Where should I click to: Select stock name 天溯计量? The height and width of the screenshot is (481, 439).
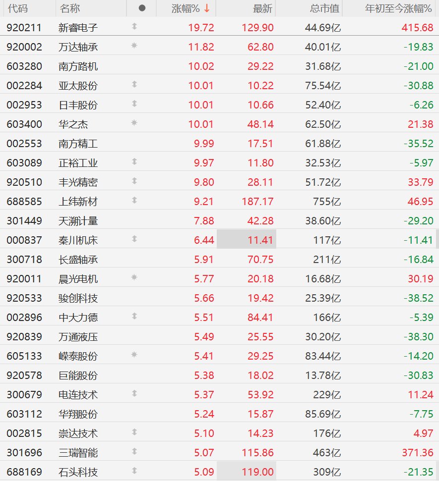point(78,221)
